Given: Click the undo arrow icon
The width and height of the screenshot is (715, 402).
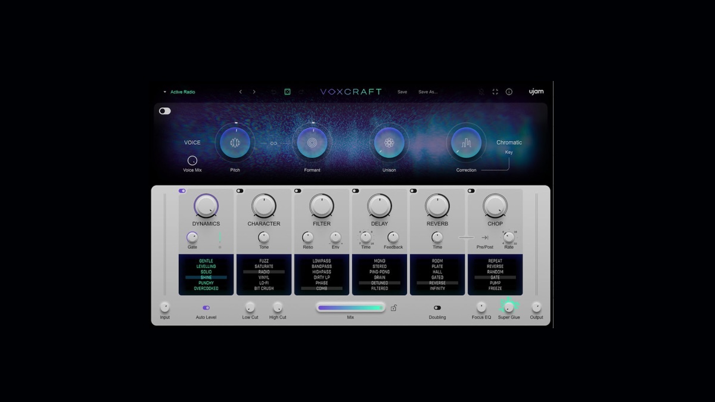Looking at the screenshot, I should 273,92.
